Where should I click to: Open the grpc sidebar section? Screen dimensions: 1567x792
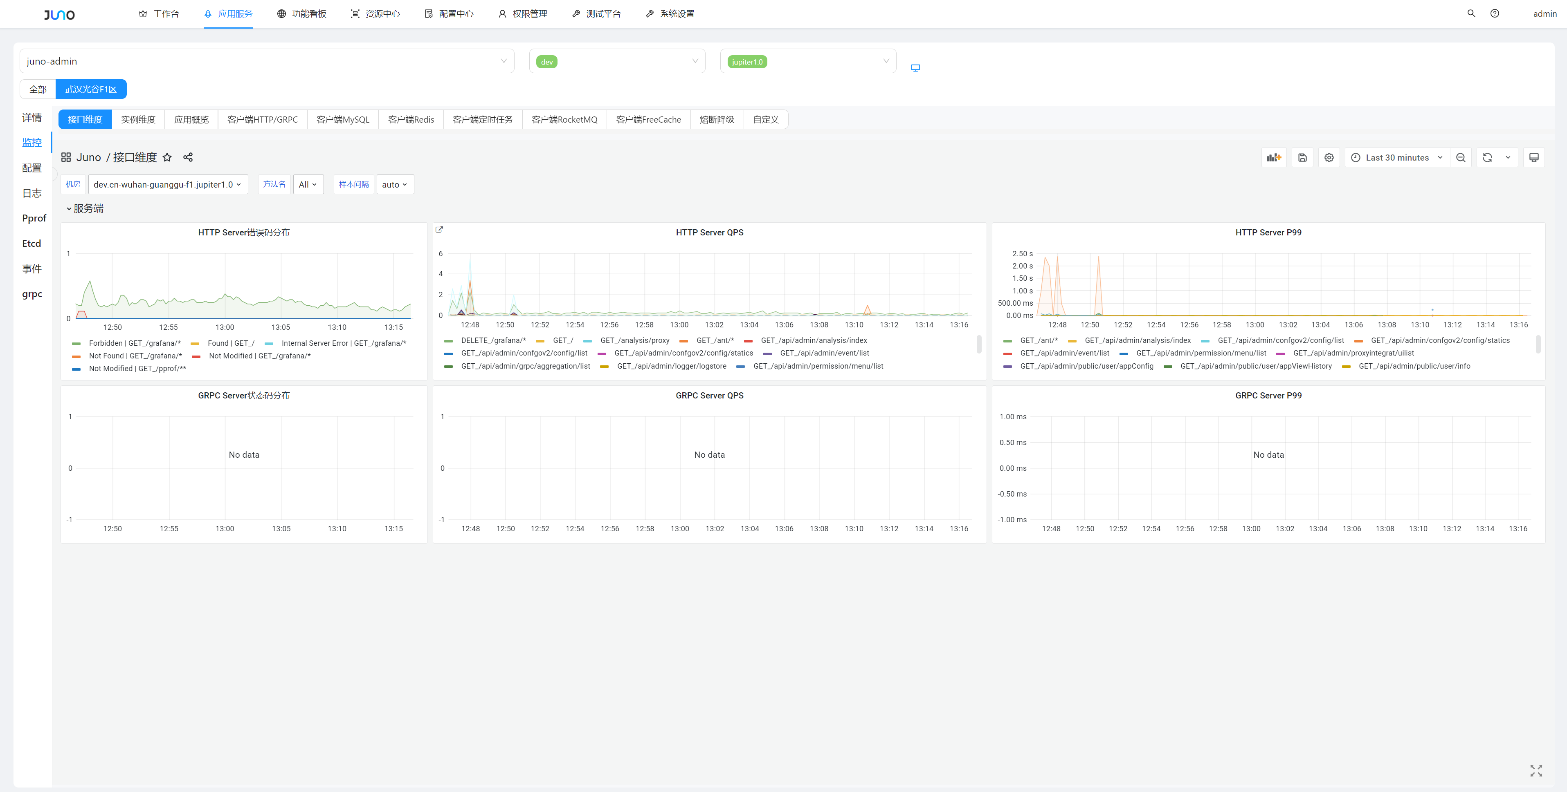coord(32,294)
